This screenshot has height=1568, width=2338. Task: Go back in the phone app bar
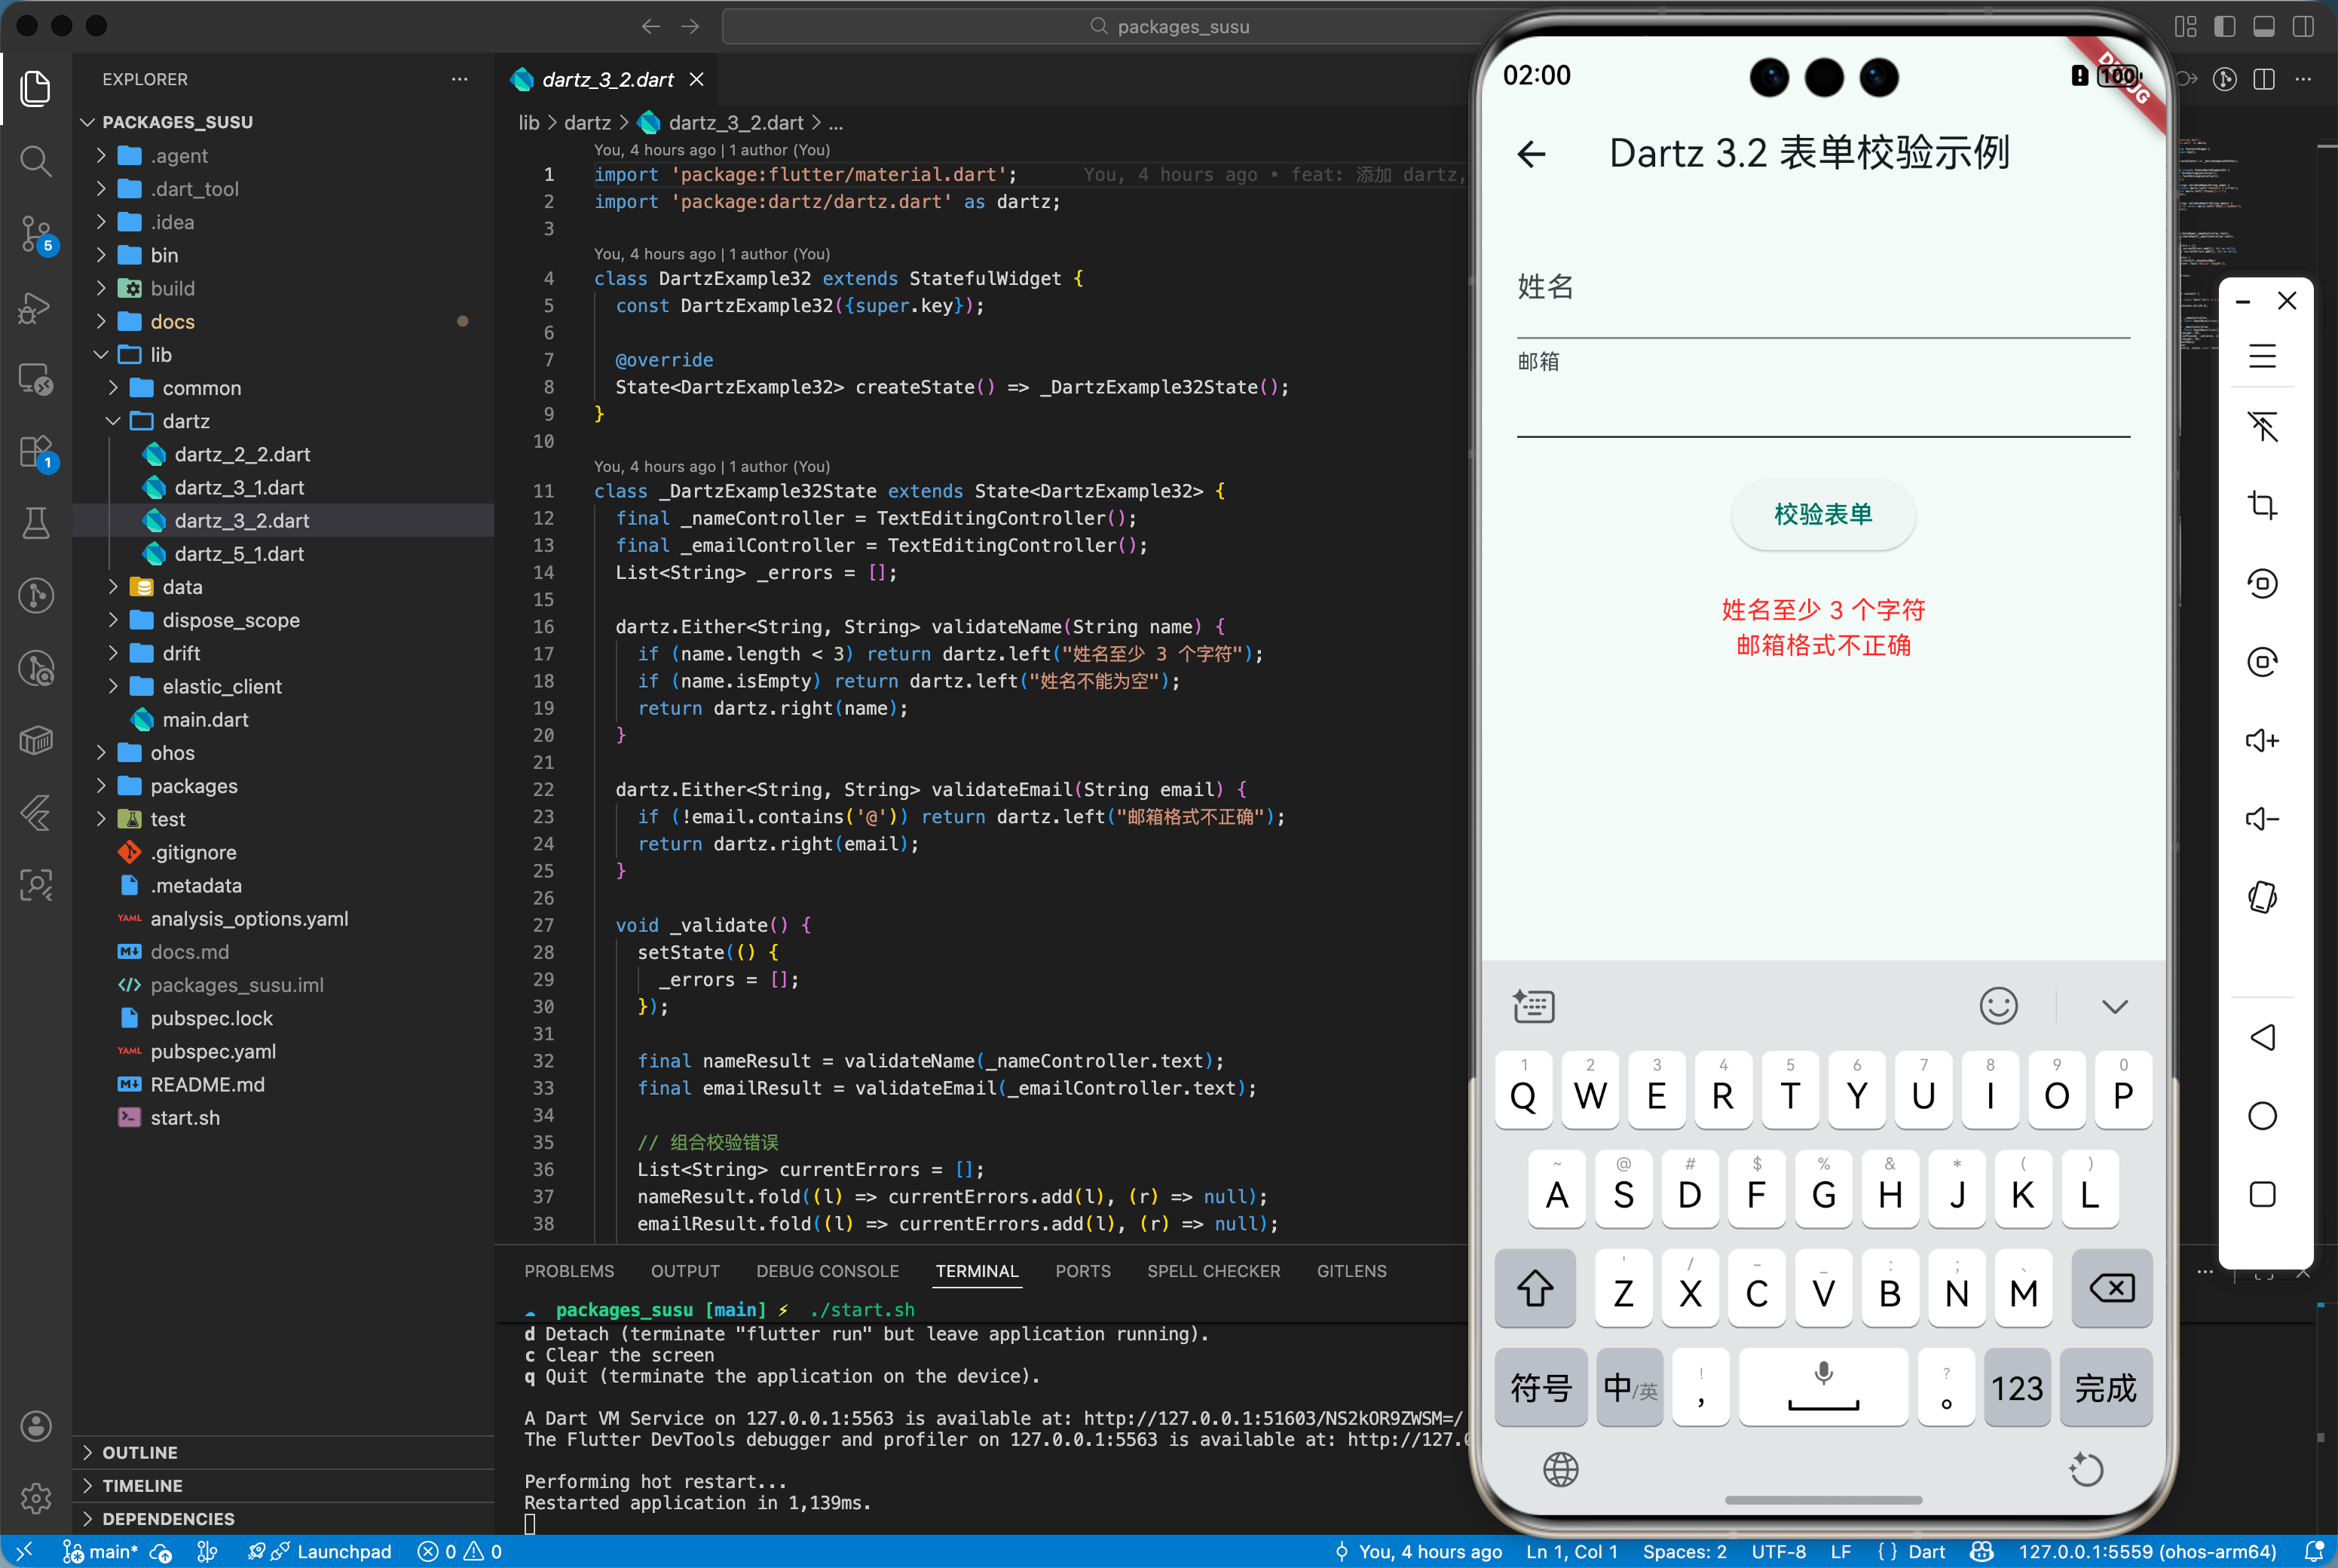coord(1532,154)
